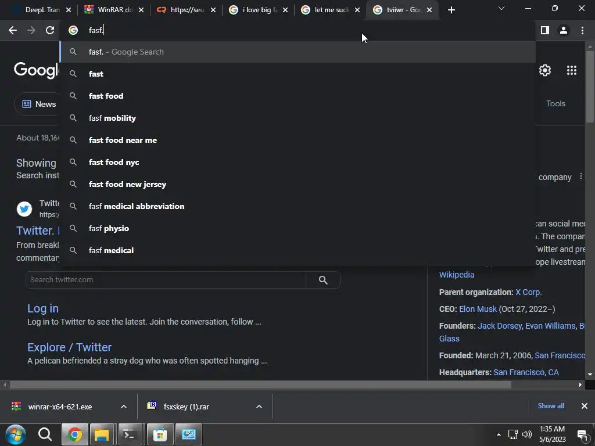Open the volume speaker tray icon
The image size is (595, 446).
click(526, 434)
